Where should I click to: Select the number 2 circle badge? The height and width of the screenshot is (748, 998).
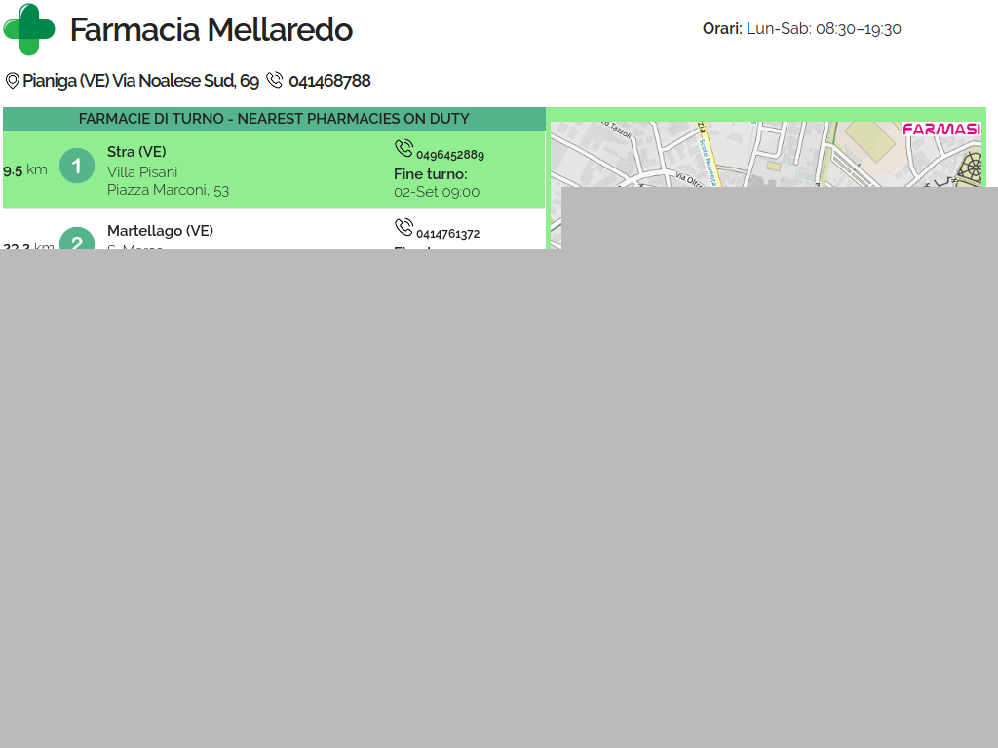click(77, 240)
